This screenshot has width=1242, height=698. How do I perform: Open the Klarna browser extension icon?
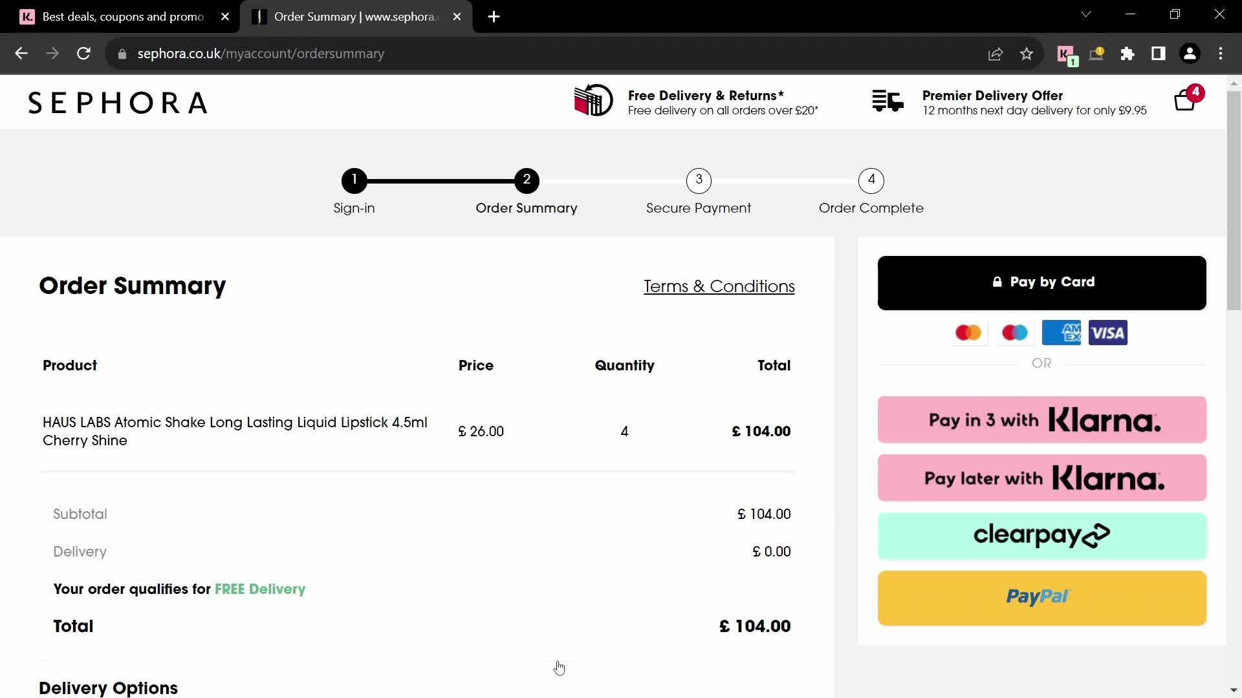[1066, 54]
